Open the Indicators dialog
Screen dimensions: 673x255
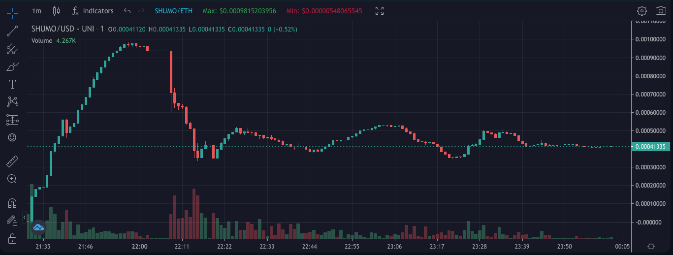93,11
